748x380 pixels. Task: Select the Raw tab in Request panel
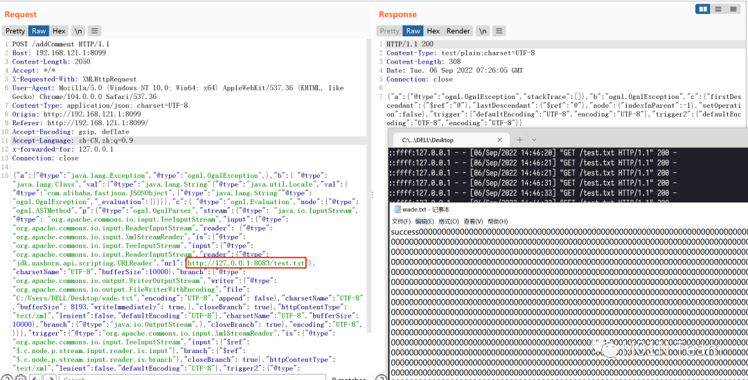pos(39,31)
